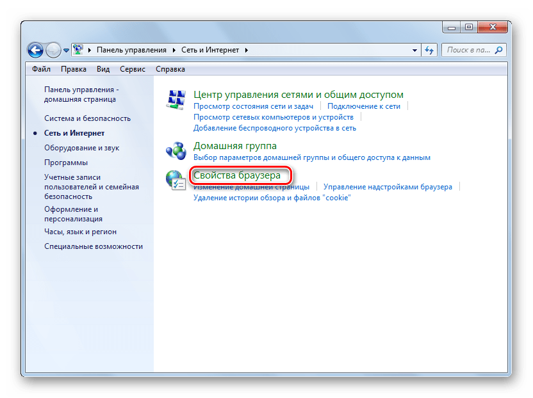The height and width of the screenshot is (398, 533).
Task: Click the refresh icon beside address bar
Action: pyautogui.click(x=430, y=50)
